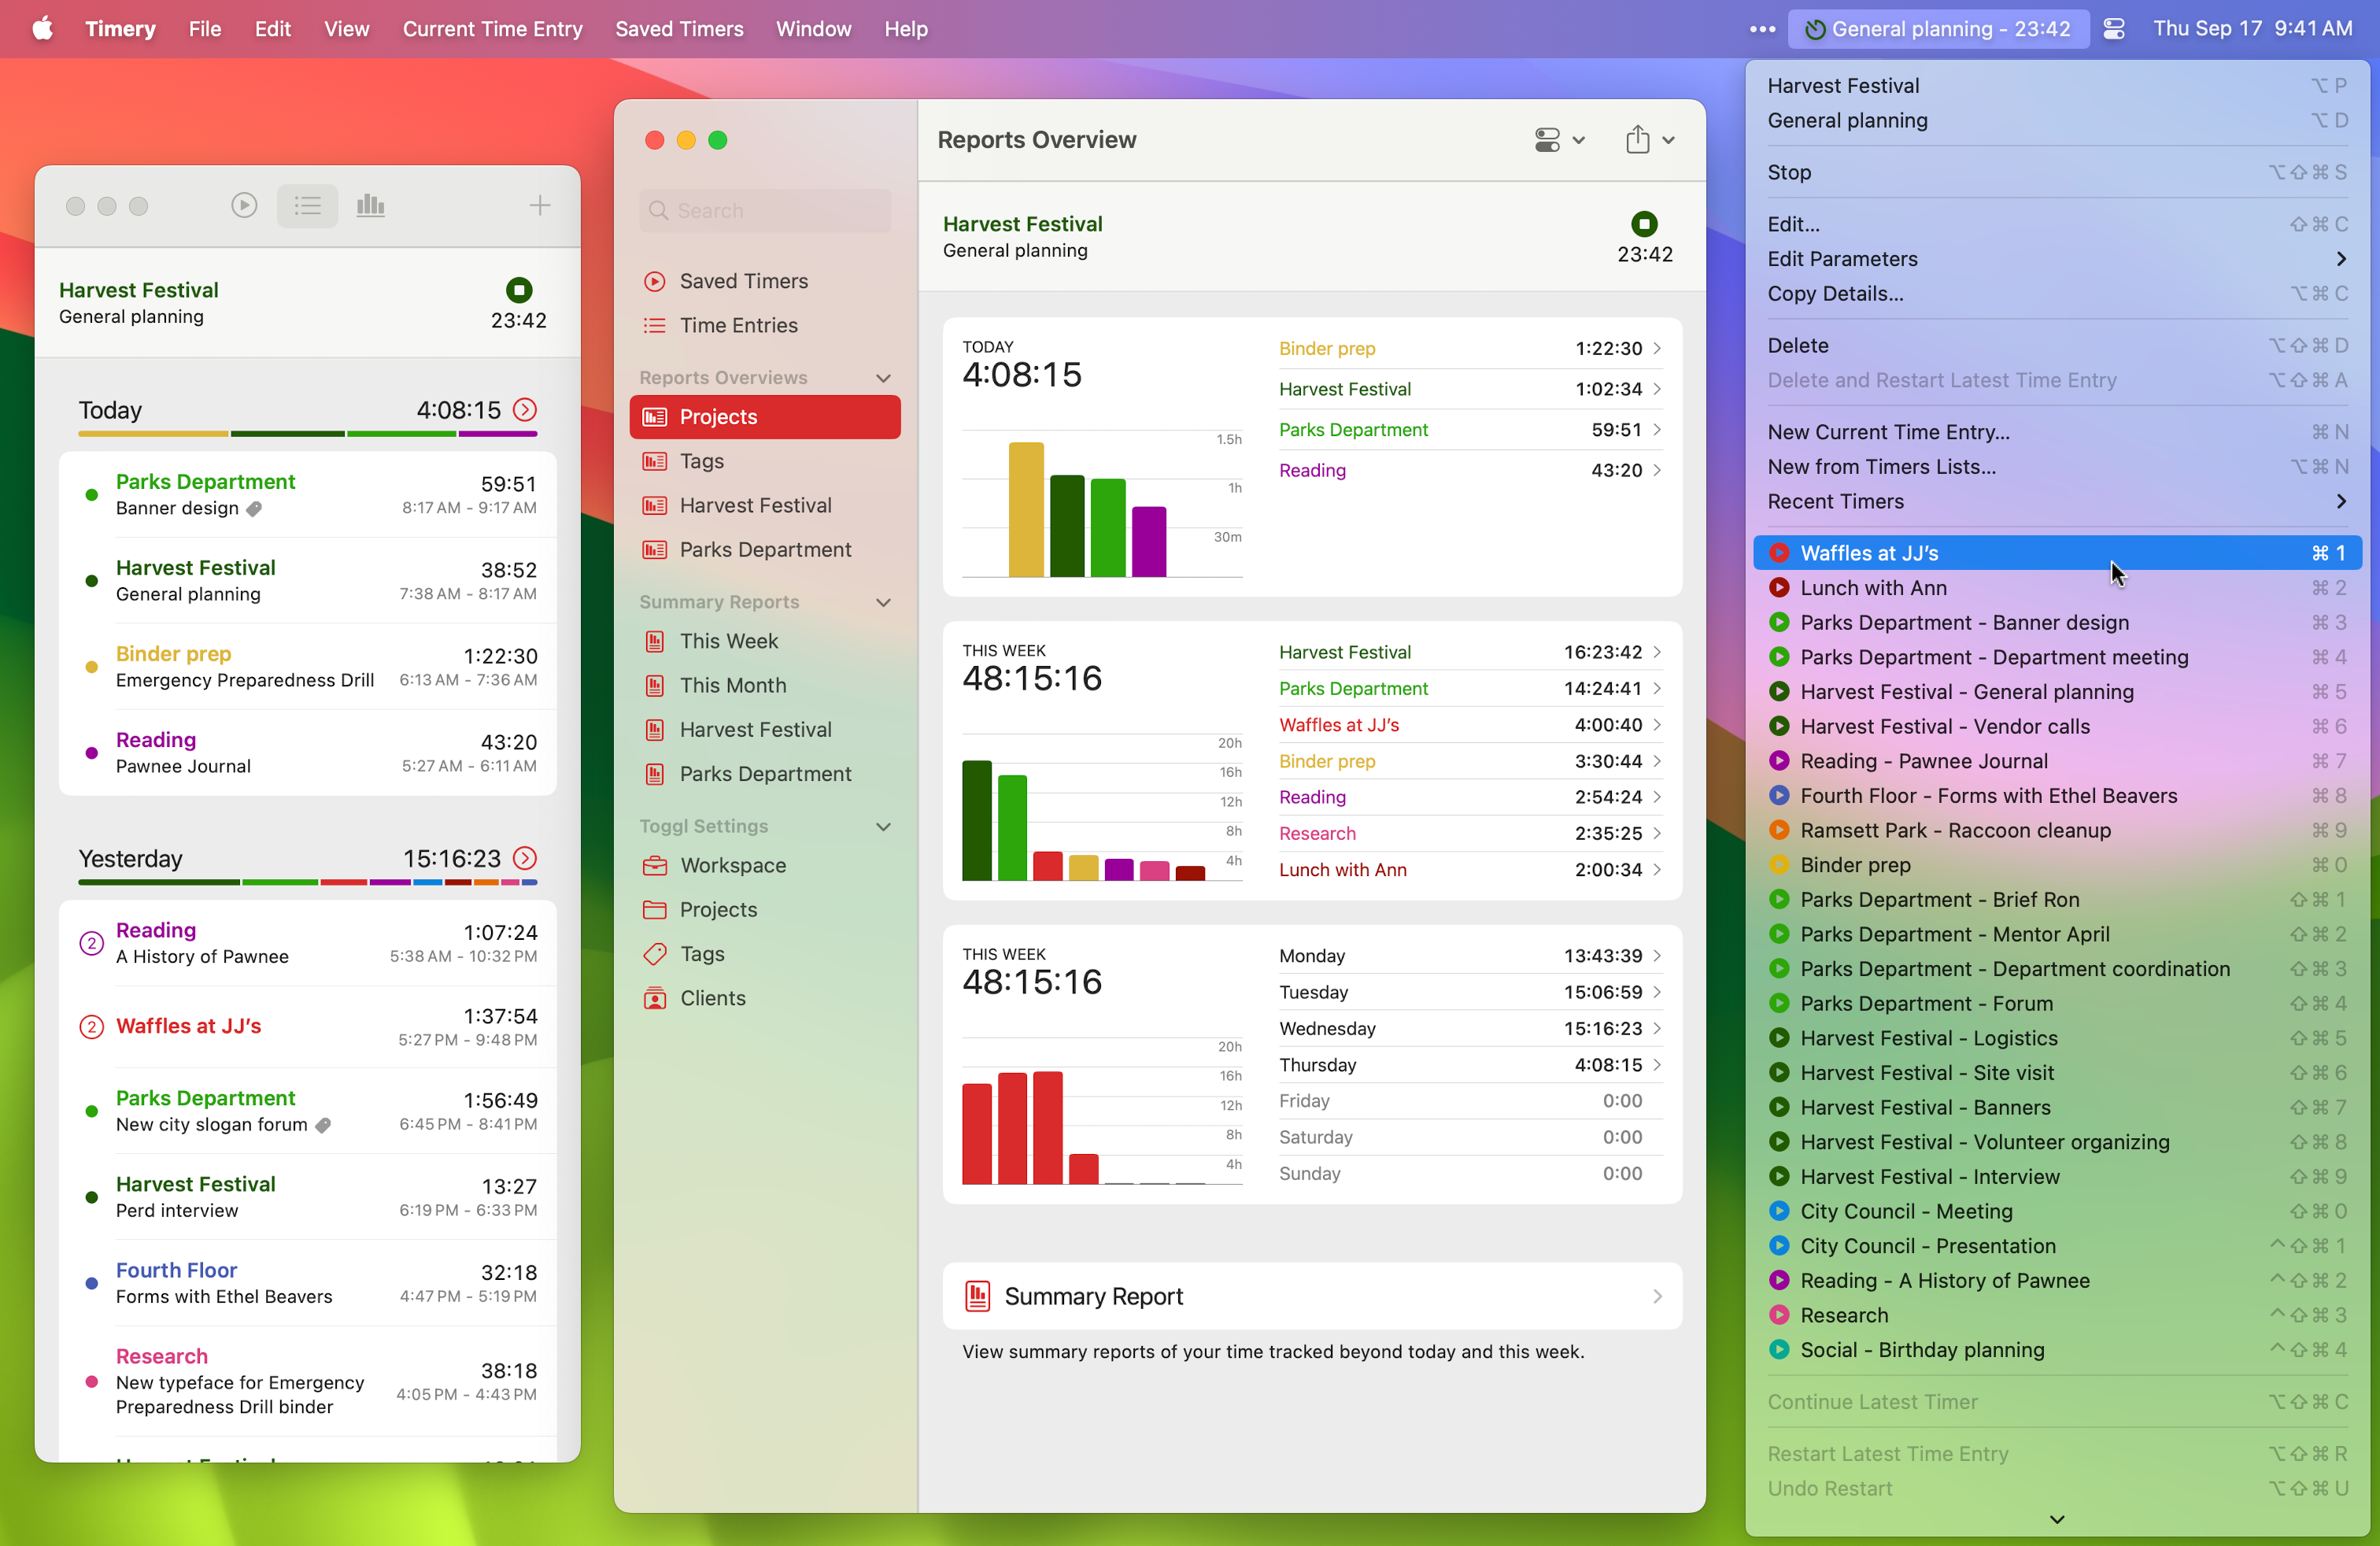Select New from Timers Lists... item
Screen dimensions: 2380x1546
click(x=2057, y=466)
